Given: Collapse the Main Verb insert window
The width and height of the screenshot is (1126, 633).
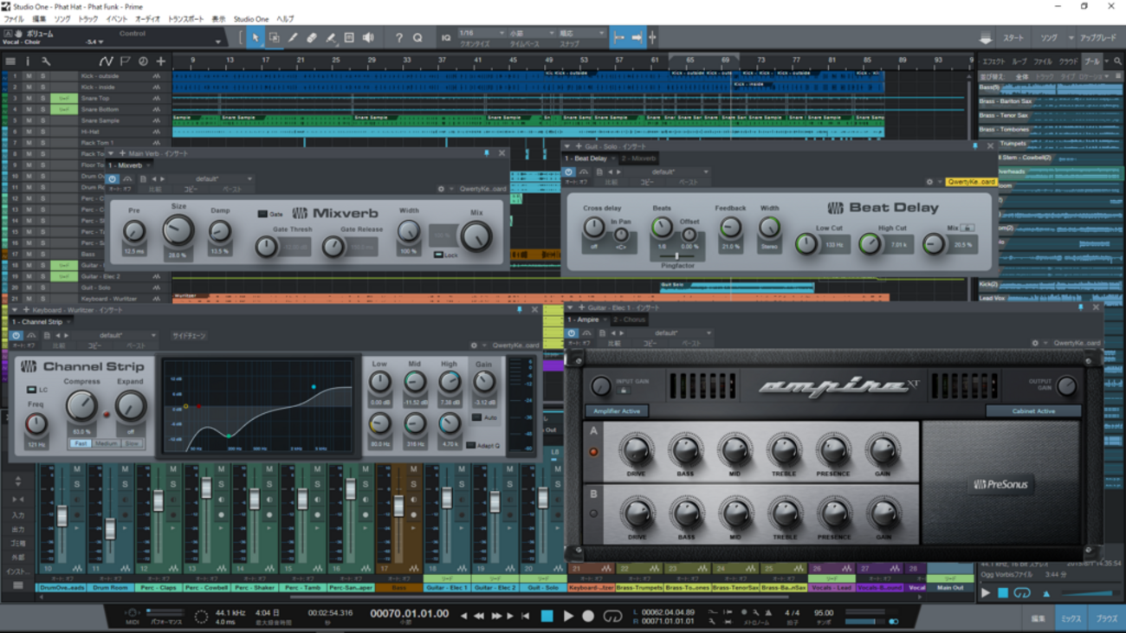Looking at the screenshot, I should point(111,153).
